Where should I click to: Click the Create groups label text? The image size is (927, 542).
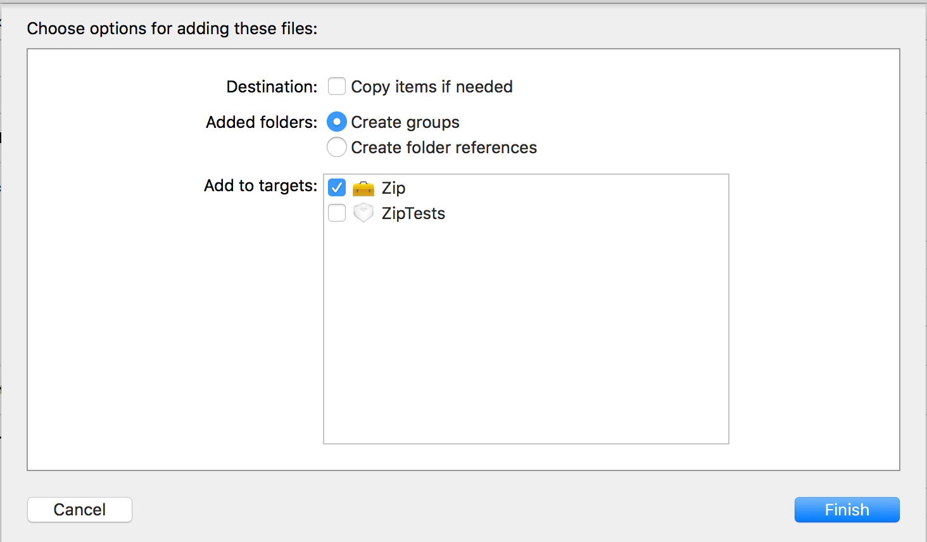(x=405, y=122)
